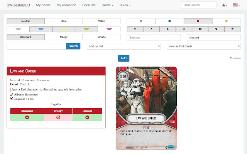The image size is (247, 154).
Task: Click the Neutral. Command. Common. line
Action: 30,80
